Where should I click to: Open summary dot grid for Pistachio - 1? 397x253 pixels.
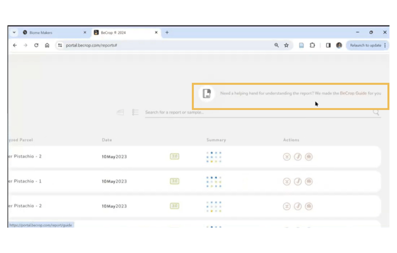[x=214, y=181]
